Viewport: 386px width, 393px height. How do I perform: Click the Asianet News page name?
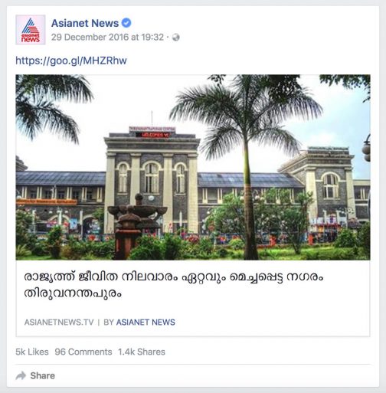[x=85, y=23]
